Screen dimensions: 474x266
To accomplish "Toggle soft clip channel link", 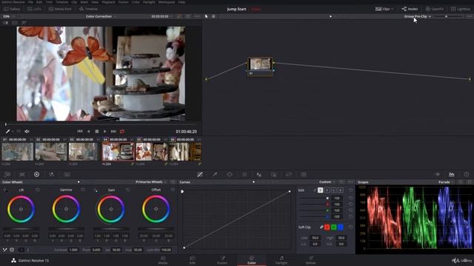I will (321, 227).
